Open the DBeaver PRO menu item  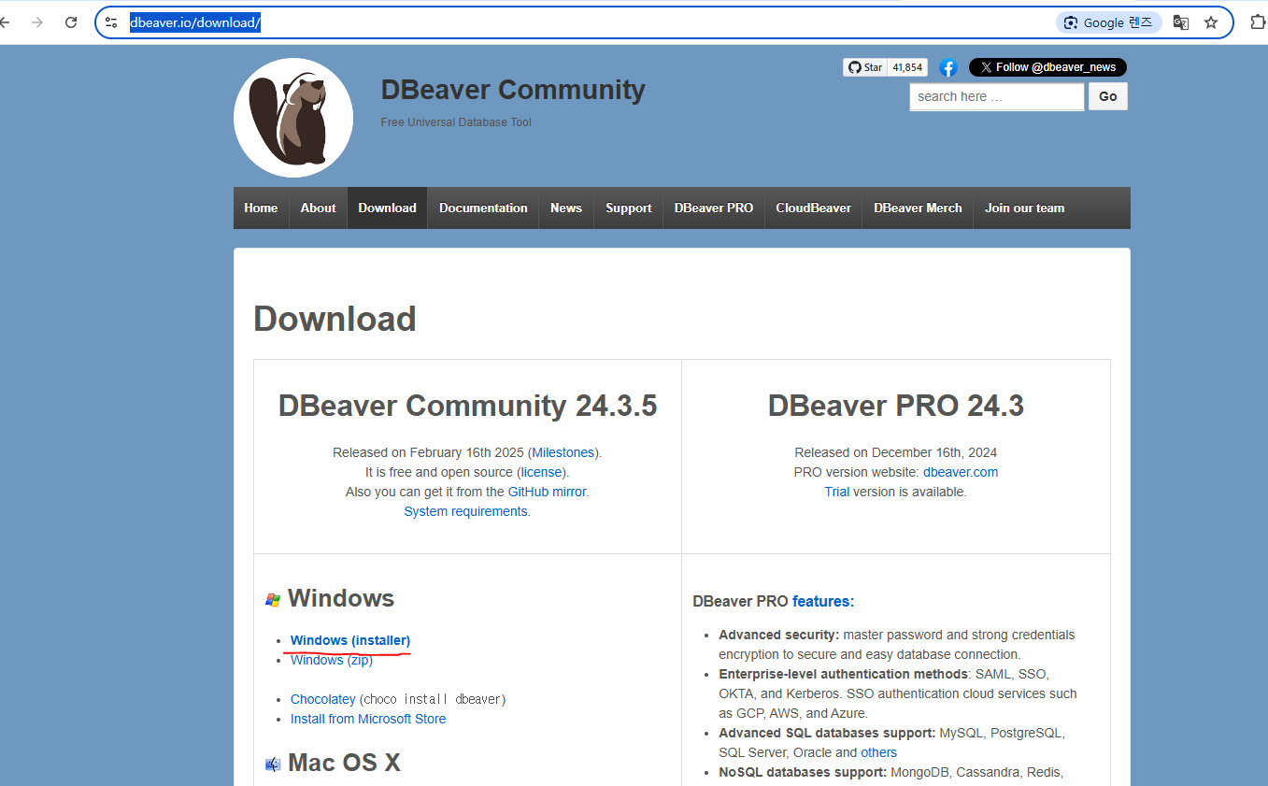pyautogui.click(x=714, y=207)
